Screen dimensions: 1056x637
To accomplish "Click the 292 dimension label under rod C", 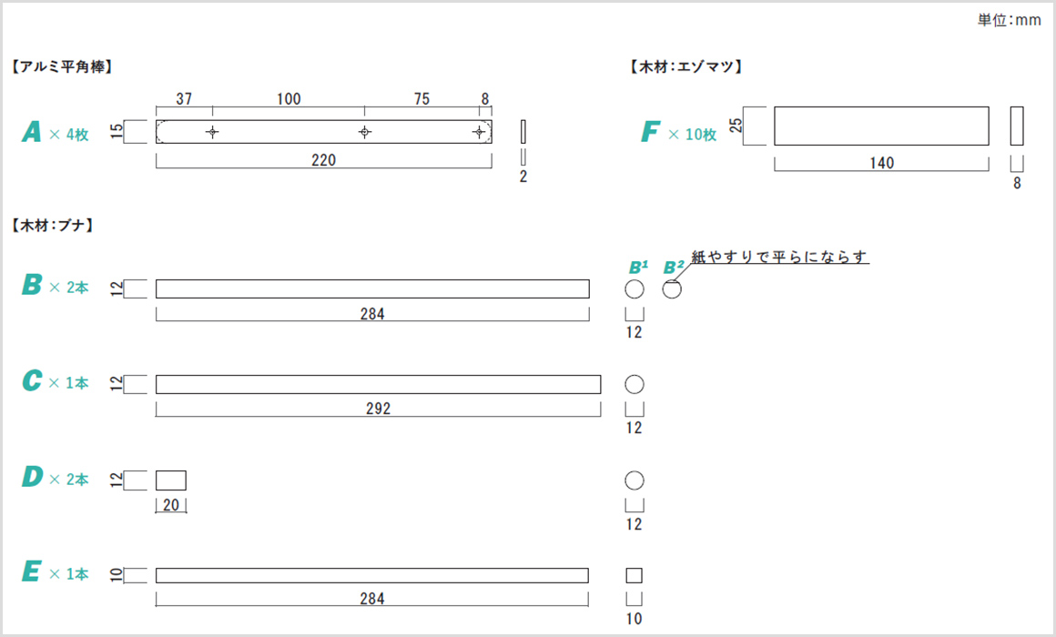I will coord(378,409).
